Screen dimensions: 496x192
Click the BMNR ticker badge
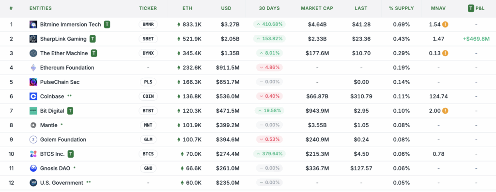pos(148,24)
